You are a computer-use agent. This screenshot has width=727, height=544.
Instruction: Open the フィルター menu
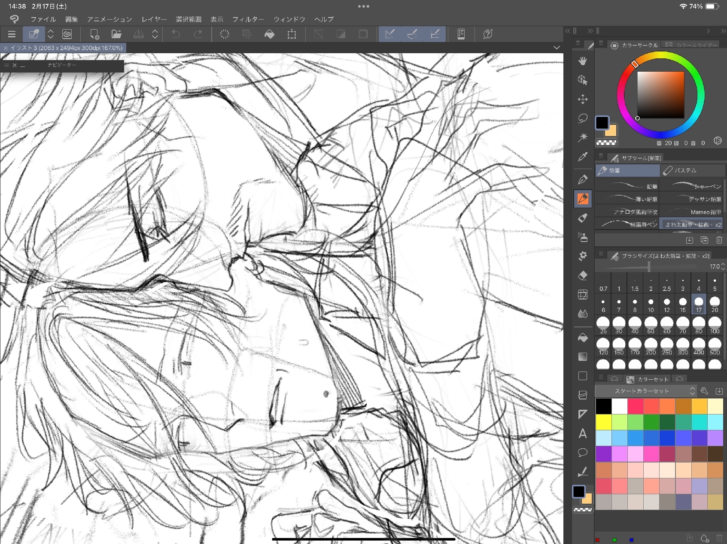click(x=248, y=19)
